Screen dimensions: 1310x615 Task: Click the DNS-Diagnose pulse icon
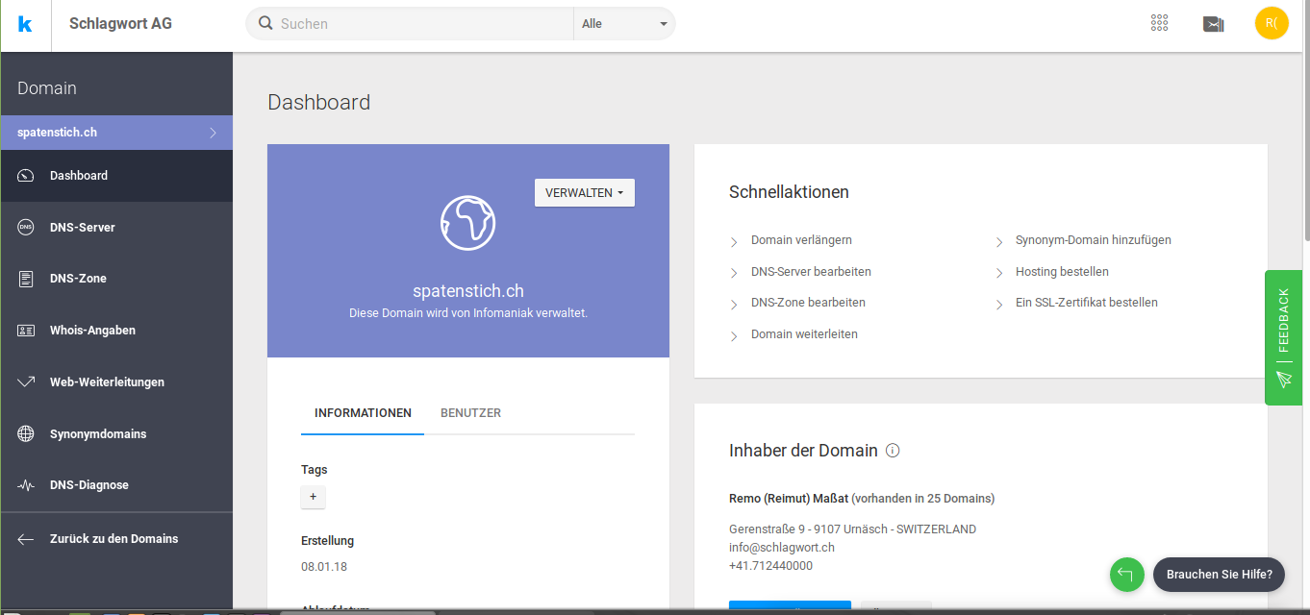(26, 485)
